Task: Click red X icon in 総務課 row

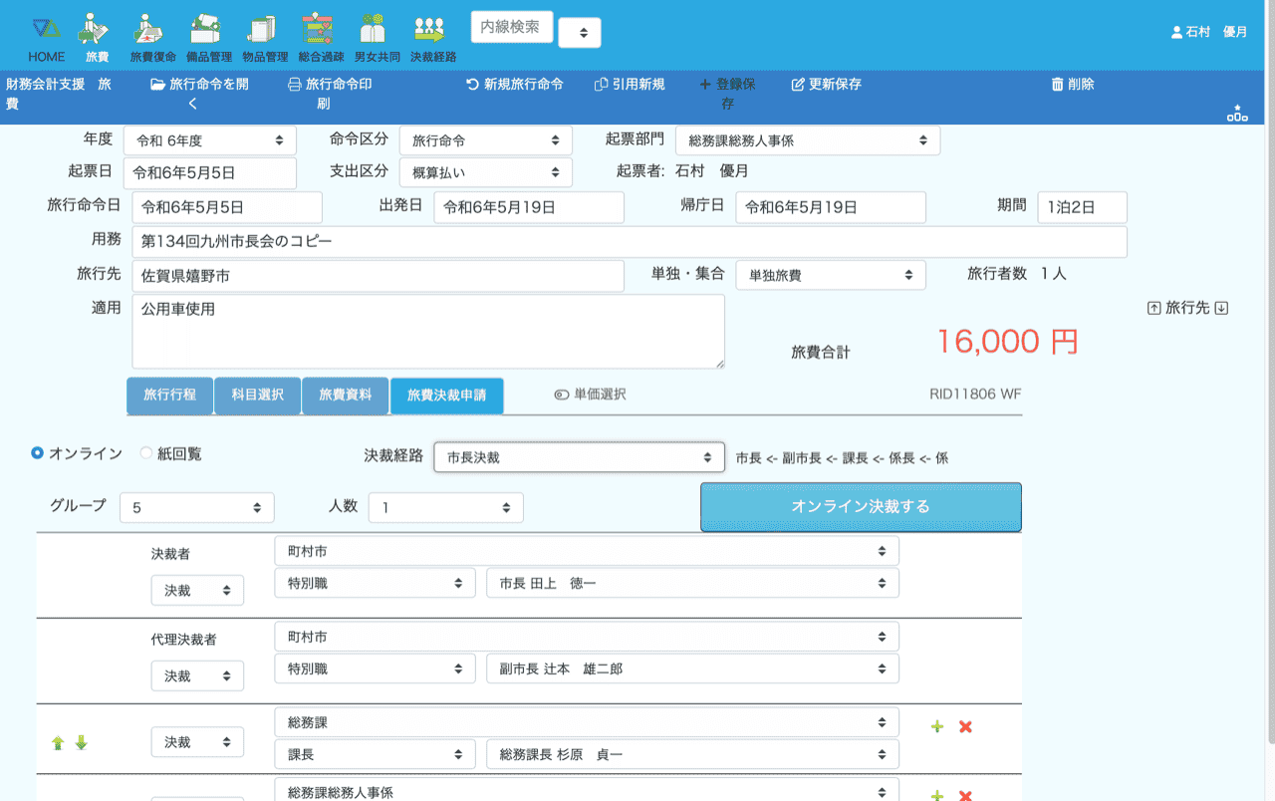Action: click(x=965, y=727)
